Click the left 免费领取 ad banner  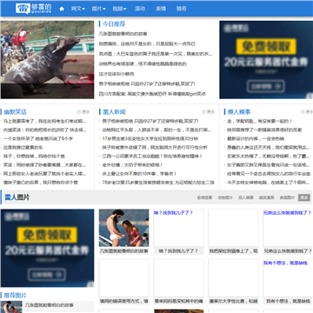click(x=47, y=248)
